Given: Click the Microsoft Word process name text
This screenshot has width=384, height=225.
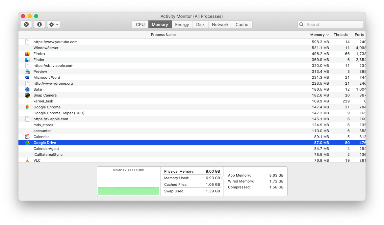Looking at the screenshot, I should 47,77.
